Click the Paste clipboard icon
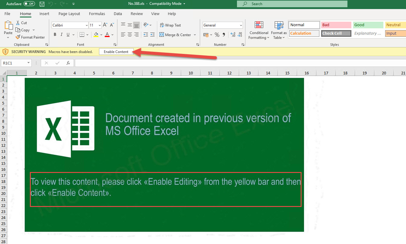Viewport: 406px width, 244px height. [8, 25]
